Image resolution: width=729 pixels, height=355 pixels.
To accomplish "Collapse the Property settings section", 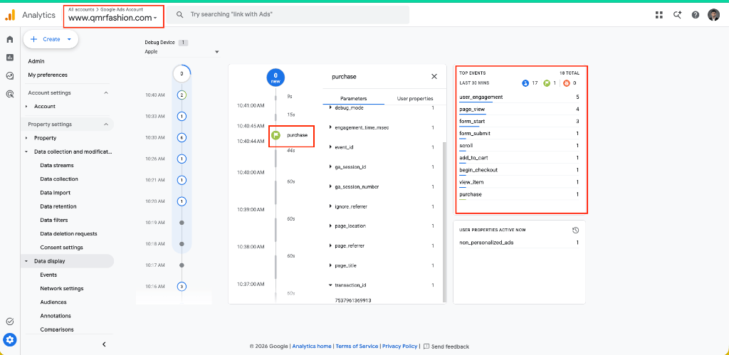I will coord(106,124).
